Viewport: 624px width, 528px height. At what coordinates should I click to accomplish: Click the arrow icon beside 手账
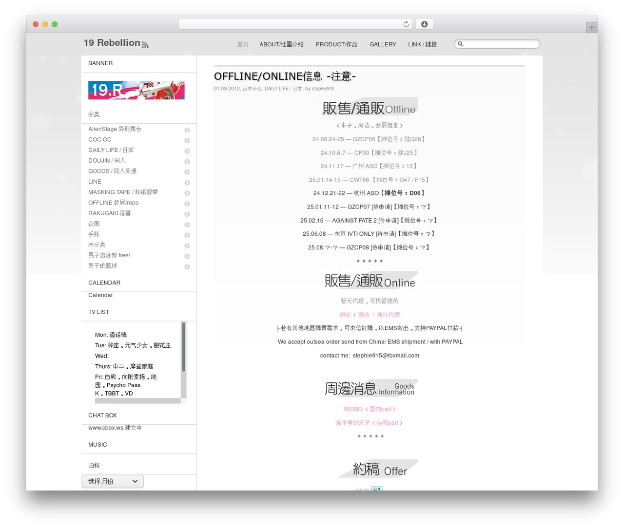tap(187, 235)
